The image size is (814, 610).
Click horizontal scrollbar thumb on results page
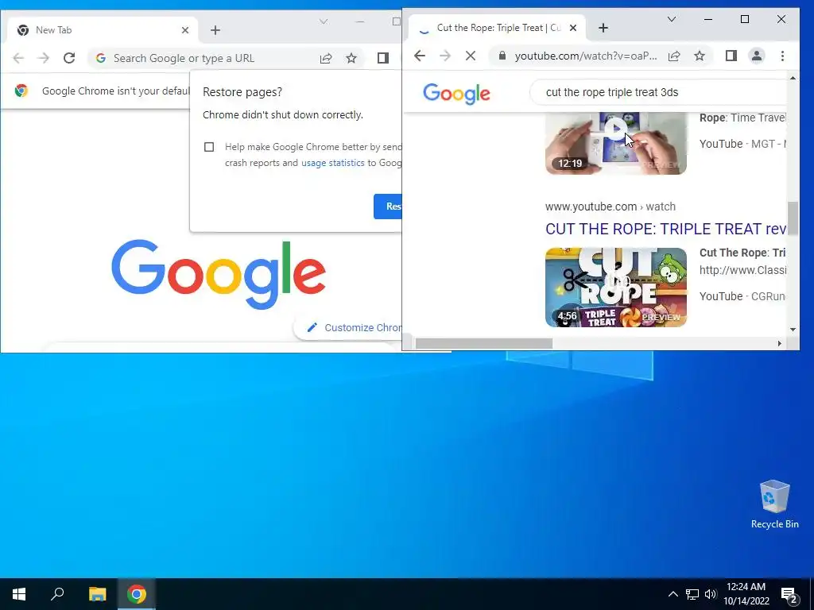pos(484,343)
